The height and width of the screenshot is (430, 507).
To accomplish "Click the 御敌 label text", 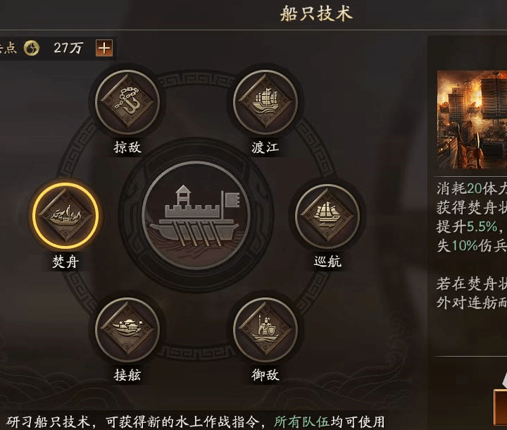I will [x=265, y=374].
